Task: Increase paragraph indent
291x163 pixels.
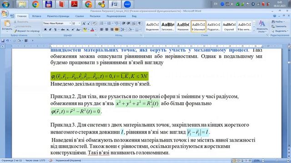Action: tap(128, 24)
